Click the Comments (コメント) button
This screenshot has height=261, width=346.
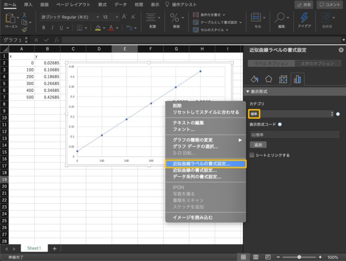point(330,4)
